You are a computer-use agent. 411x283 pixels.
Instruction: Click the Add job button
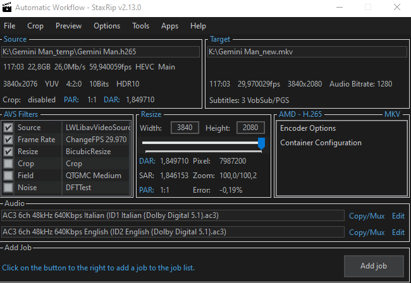[373, 266]
